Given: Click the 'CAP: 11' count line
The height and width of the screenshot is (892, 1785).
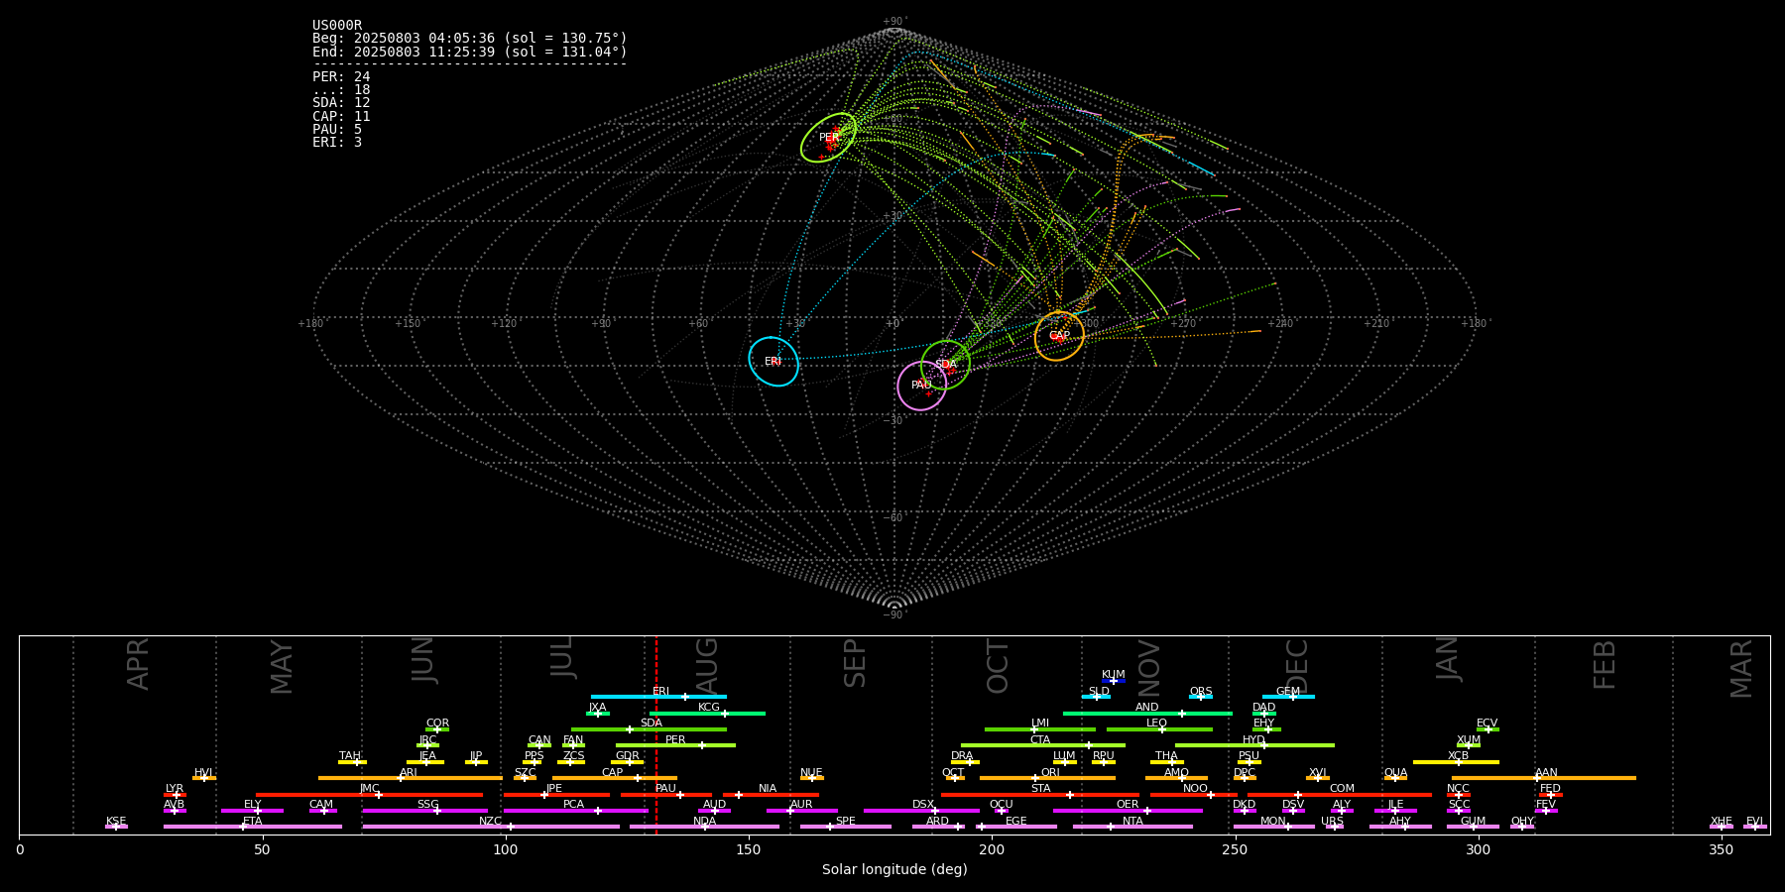Looking at the screenshot, I should tap(341, 116).
